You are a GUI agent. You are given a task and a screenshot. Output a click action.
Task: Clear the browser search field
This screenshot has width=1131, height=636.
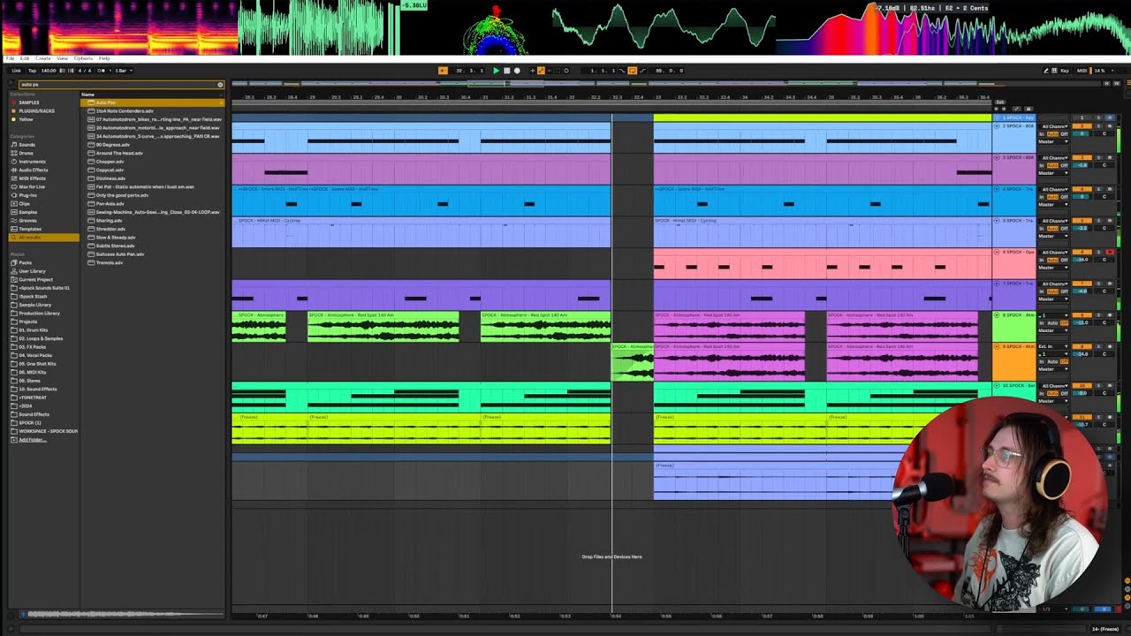[220, 85]
